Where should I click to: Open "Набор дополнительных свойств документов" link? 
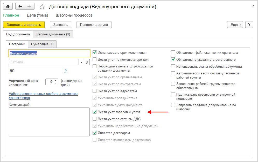pyautogui.click(x=43, y=94)
